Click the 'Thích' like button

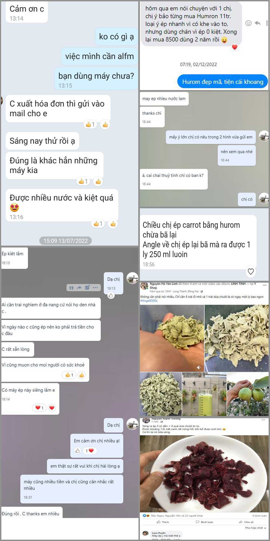pos(163,522)
